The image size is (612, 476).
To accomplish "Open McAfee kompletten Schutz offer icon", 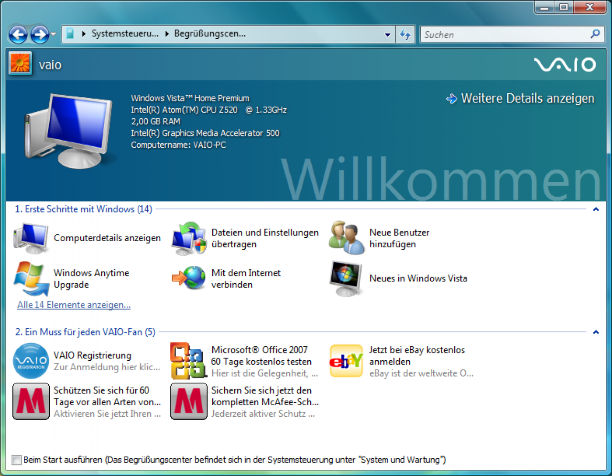I will point(189,401).
